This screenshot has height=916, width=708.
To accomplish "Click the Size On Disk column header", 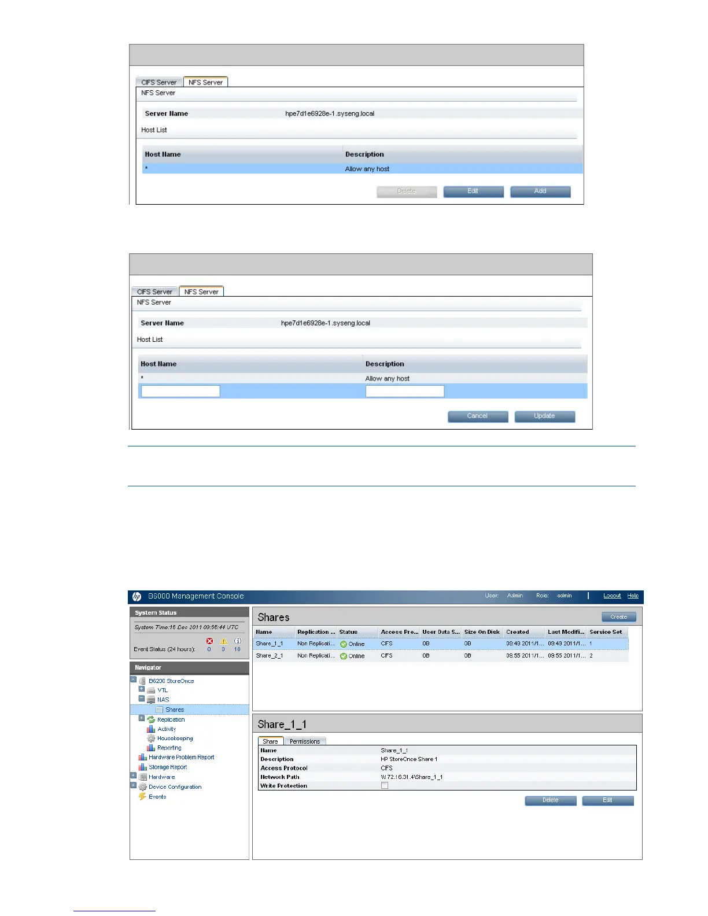I will click(482, 632).
